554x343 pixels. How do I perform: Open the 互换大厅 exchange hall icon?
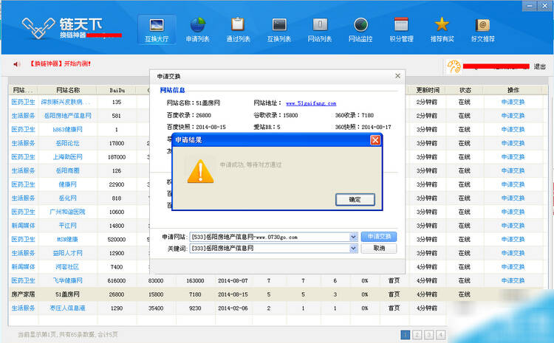pyautogui.click(x=157, y=30)
